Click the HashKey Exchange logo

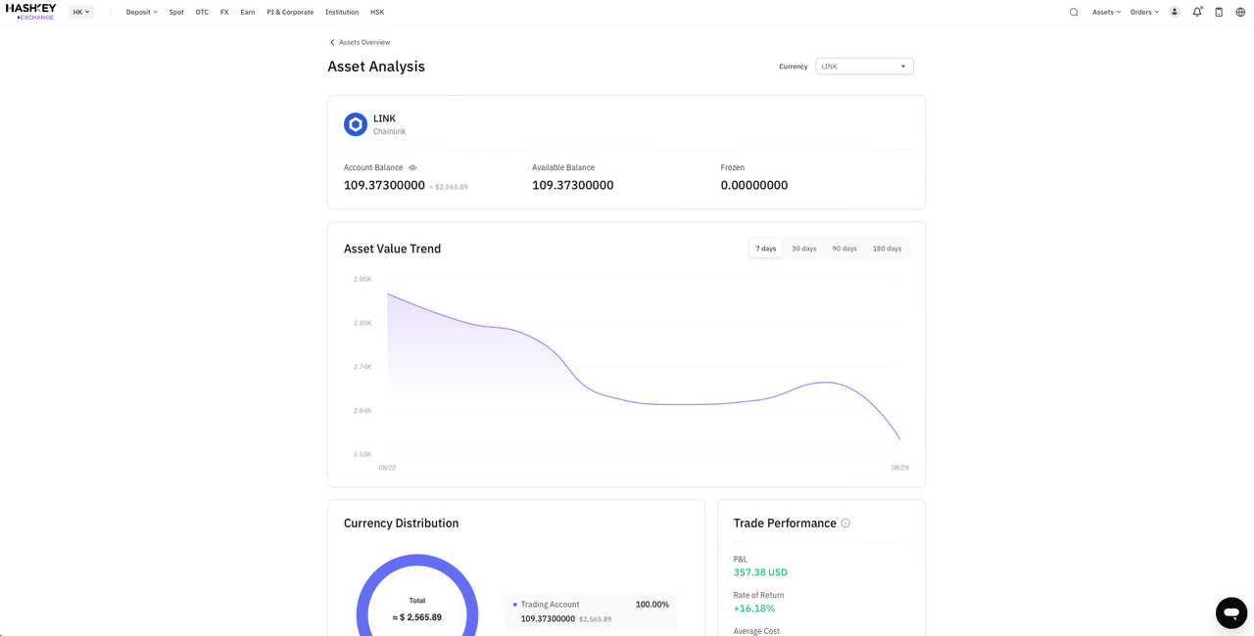pyautogui.click(x=30, y=12)
